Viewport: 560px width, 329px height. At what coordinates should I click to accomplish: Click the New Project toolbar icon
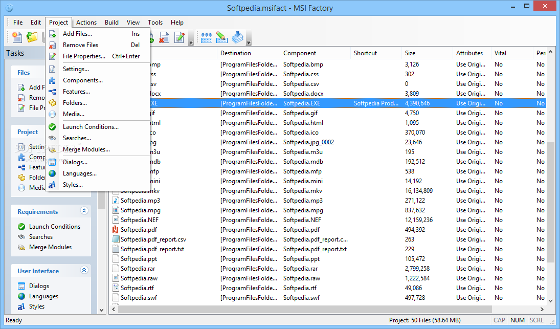(x=17, y=37)
